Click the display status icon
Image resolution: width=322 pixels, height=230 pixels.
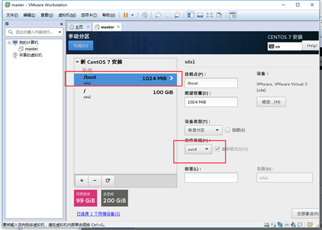point(300,225)
